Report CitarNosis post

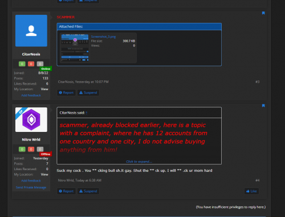66,93
